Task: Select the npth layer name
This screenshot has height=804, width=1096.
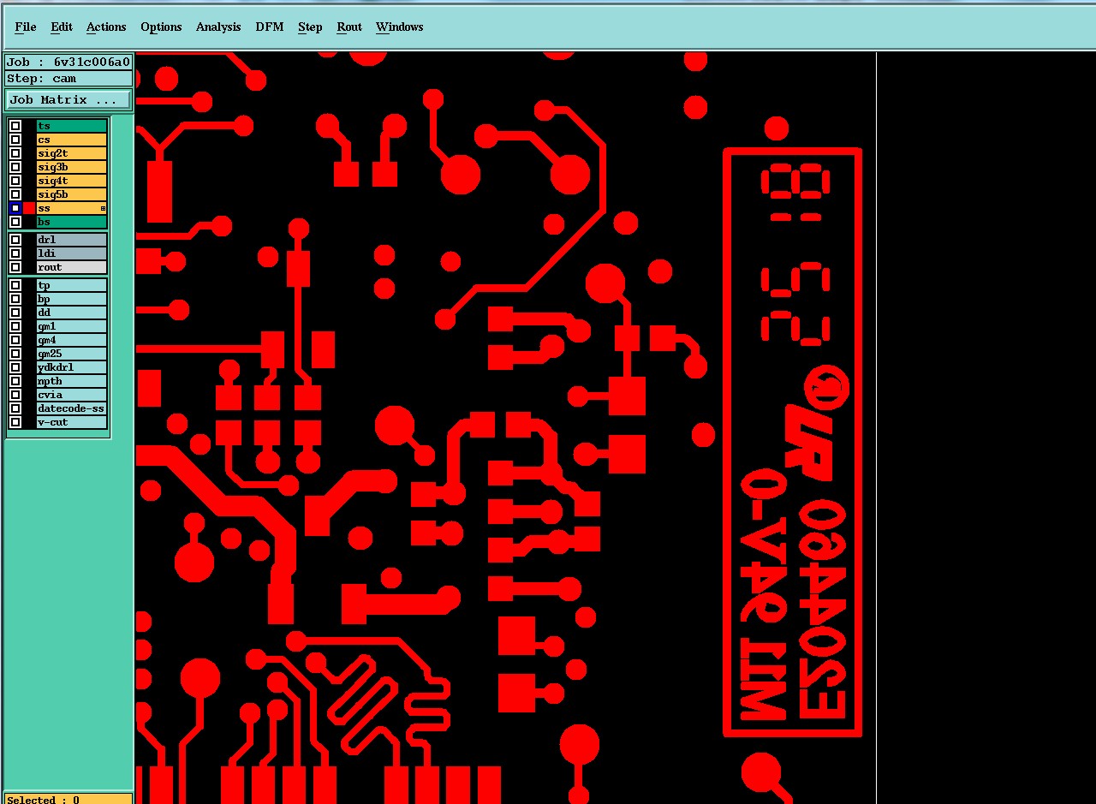Action: pyautogui.click(x=72, y=381)
